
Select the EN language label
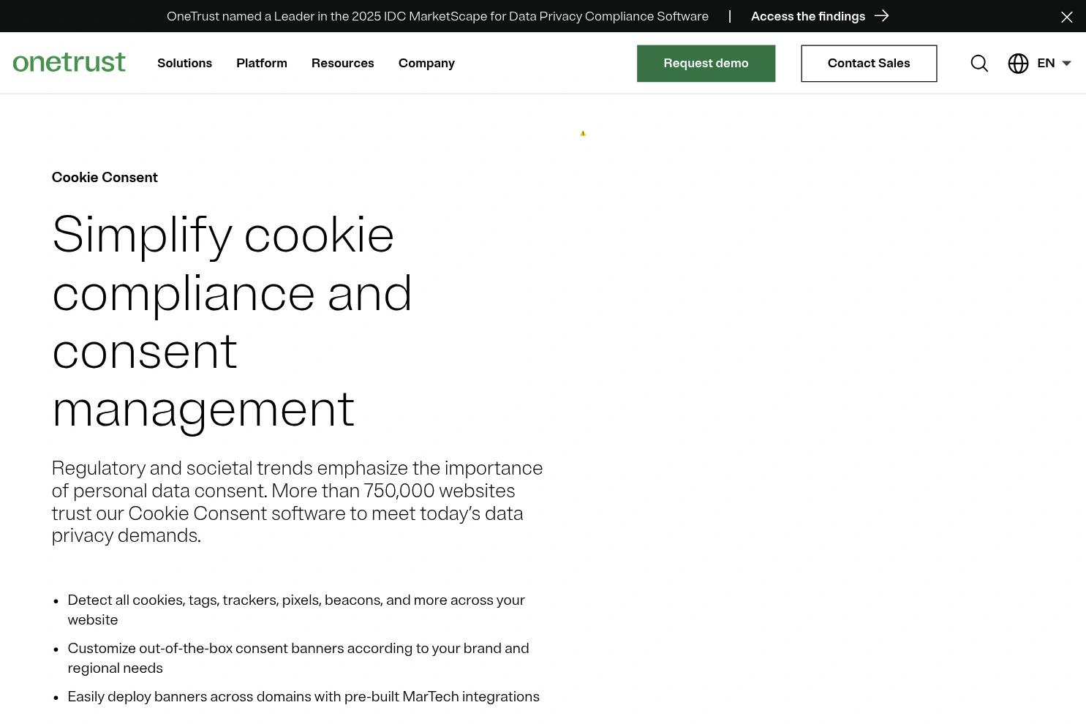click(1046, 64)
